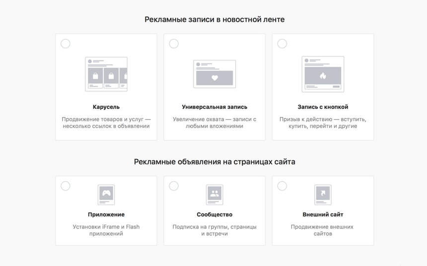Click the Сообщество title
This screenshot has width=427, height=266.
coord(214,214)
